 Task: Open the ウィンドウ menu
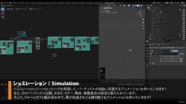tap(21, 3)
